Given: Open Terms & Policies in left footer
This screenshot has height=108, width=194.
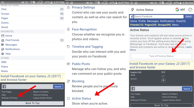Looking at the screenshot, I should click(x=40, y=95).
